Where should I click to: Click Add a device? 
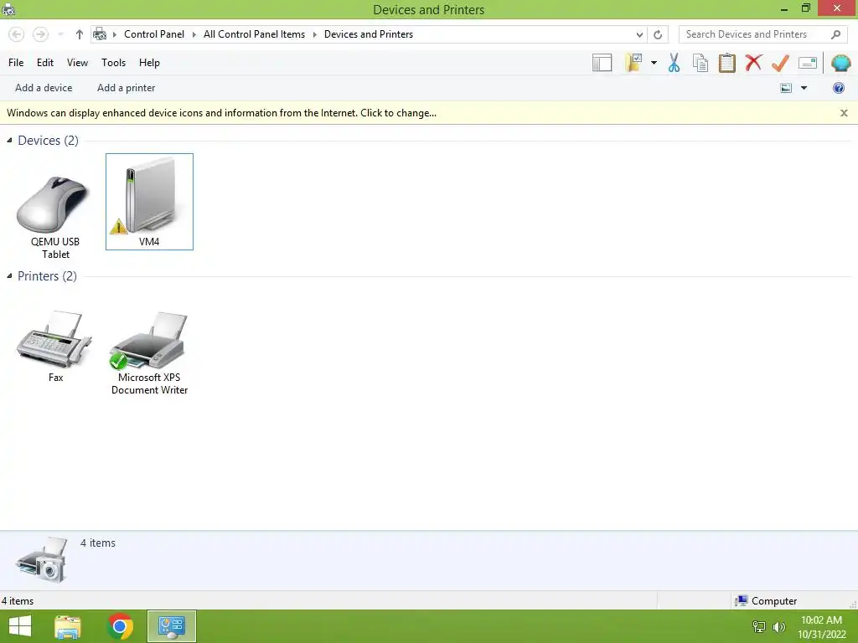click(x=44, y=87)
